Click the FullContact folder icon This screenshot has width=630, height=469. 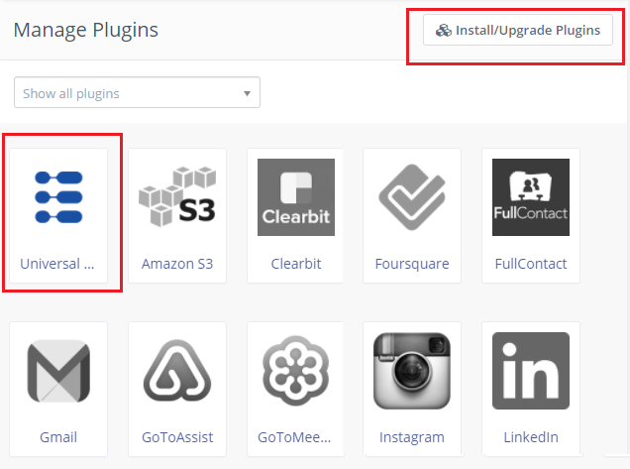click(x=530, y=197)
